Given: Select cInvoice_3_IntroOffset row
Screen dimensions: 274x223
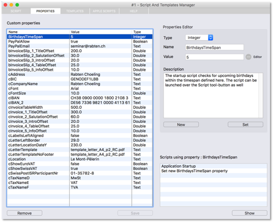Looking at the screenshot, I should (80, 122).
